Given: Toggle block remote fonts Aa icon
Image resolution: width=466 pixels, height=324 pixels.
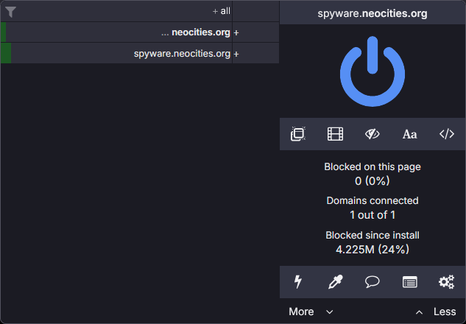Looking at the screenshot, I should click(x=410, y=134).
